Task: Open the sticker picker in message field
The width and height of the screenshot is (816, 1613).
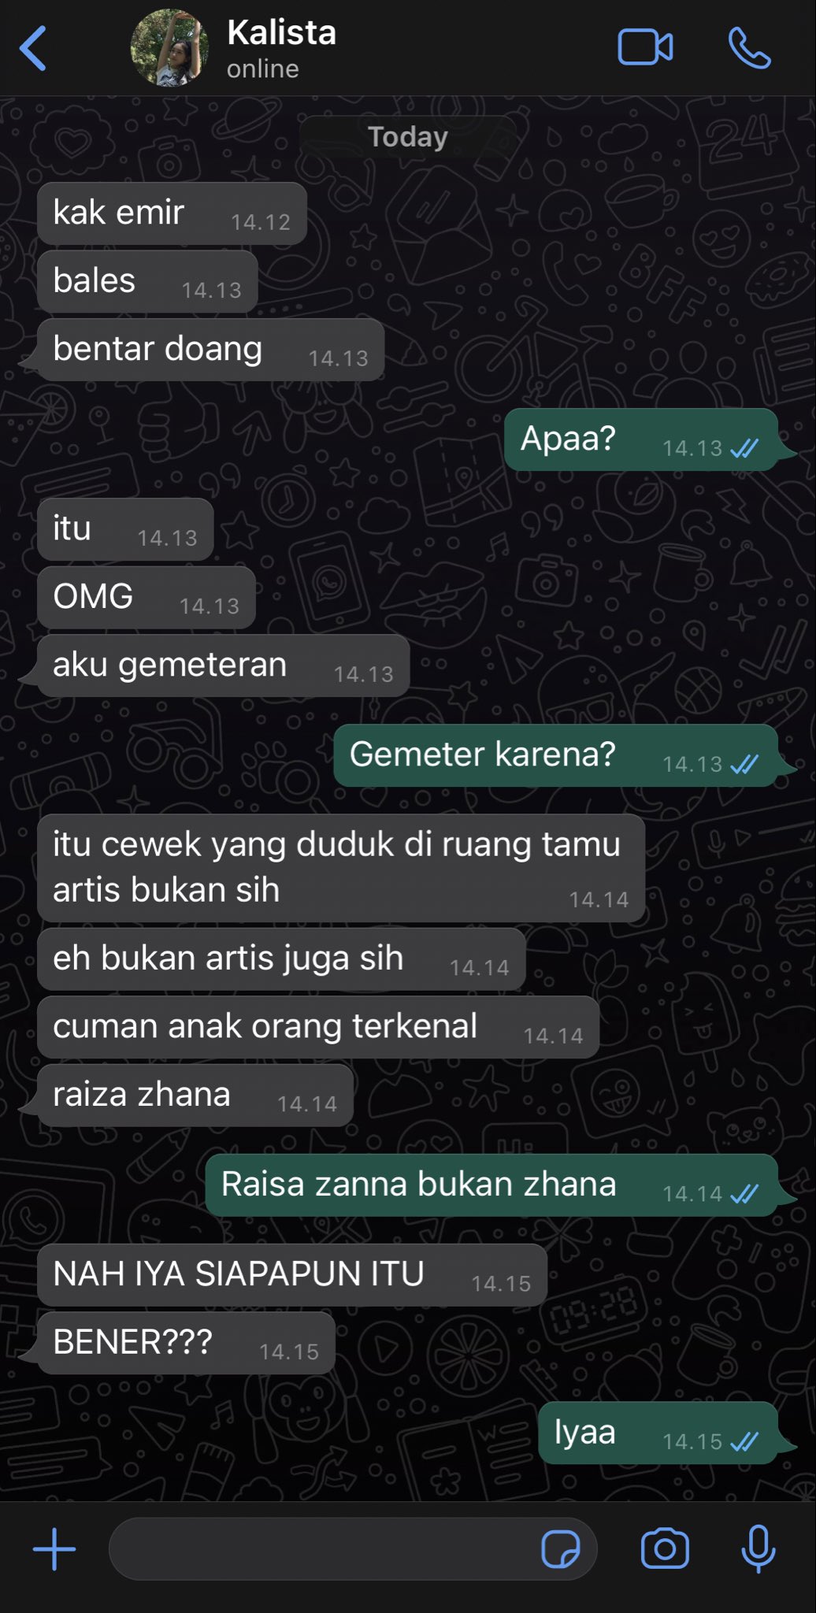Action: point(560,1548)
